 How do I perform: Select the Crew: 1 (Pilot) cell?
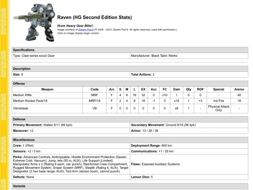pyautogui.click(x=71, y=145)
